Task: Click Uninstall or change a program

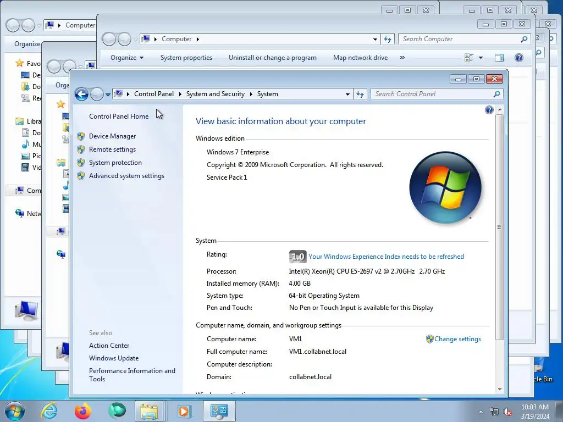Action: tap(273, 58)
